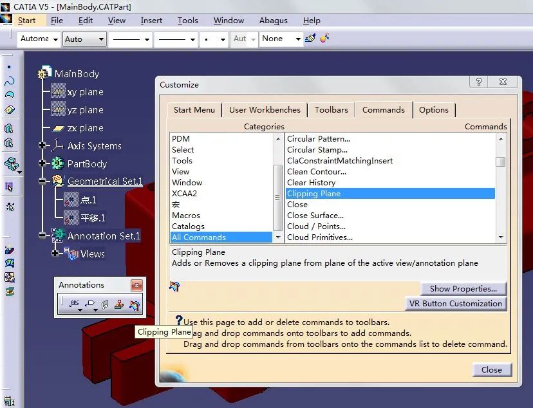Click the Clipping Plane command icon preview
The image size is (533, 408).
pos(174,287)
